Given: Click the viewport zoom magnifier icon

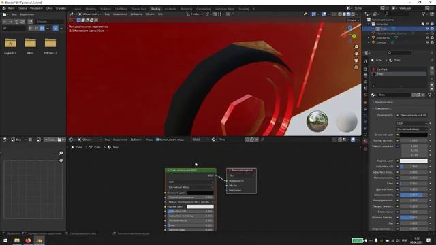Looking at the screenshot, I should 356,47.
